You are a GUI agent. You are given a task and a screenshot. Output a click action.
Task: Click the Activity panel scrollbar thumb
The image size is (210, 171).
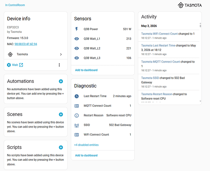tap(200, 26)
